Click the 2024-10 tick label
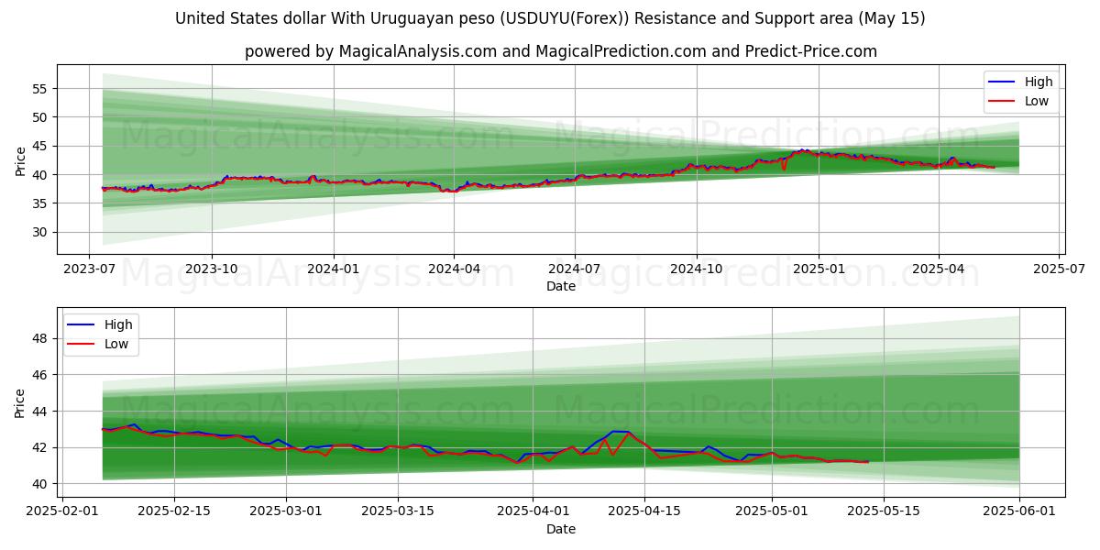Viewport: 1100px width, 550px height. click(x=697, y=269)
